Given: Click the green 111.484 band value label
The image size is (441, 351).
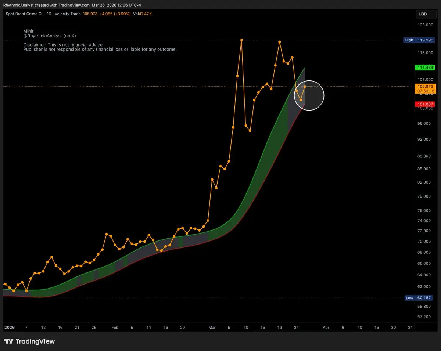Looking at the screenshot, I should (x=424, y=68).
